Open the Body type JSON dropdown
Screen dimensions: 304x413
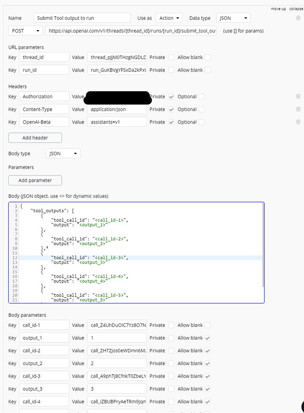coord(63,153)
